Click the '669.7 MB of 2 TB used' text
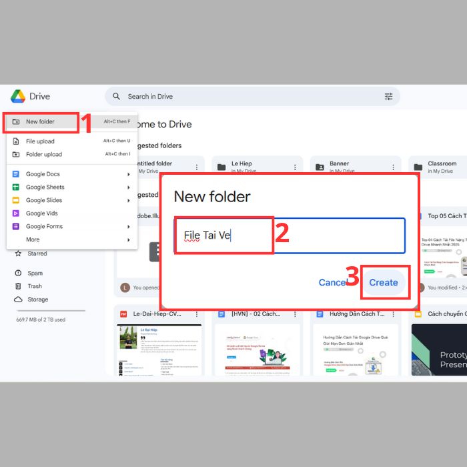 click(x=41, y=320)
